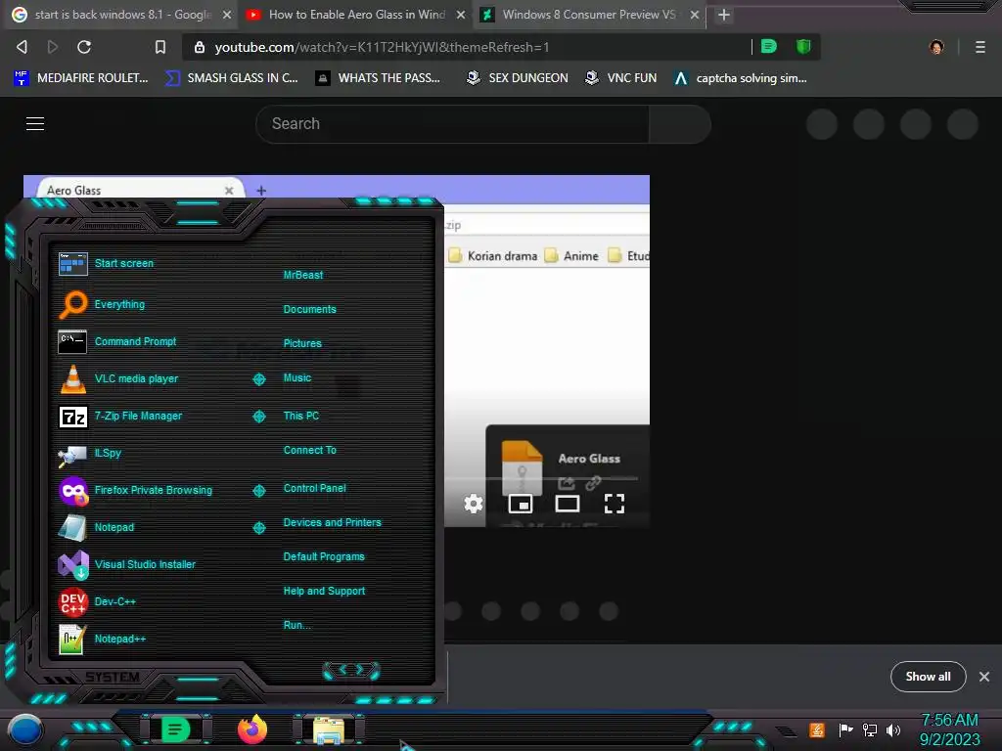
Task: Switch to theater mode
Action: pos(568,504)
